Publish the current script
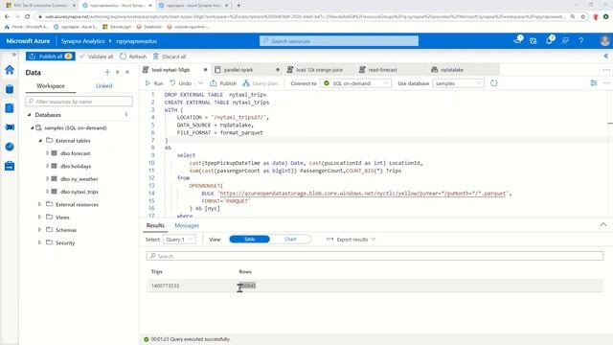 point(223,83)
